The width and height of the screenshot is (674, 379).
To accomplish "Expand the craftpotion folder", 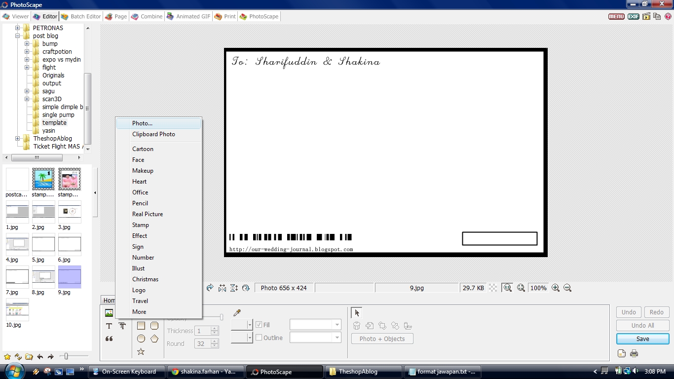I will coord(27,52).
